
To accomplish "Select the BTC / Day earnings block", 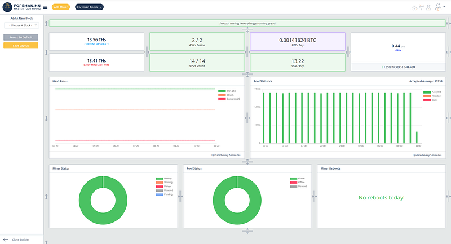I will (297, 42).
